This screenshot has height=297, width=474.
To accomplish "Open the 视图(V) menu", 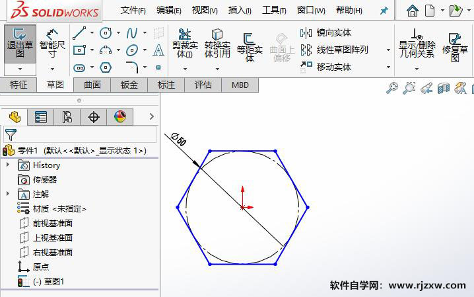I will (x=205, y=11).
